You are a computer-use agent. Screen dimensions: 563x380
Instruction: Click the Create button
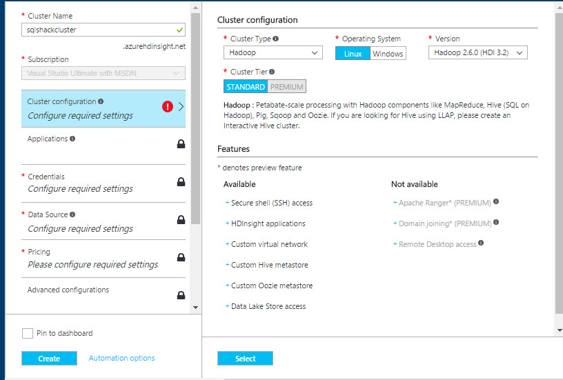pos(49,359)
